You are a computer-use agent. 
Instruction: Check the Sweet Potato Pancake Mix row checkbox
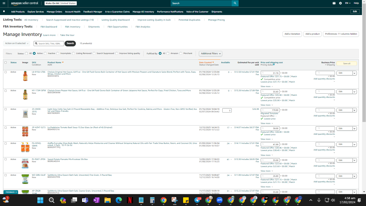(6, 159)
